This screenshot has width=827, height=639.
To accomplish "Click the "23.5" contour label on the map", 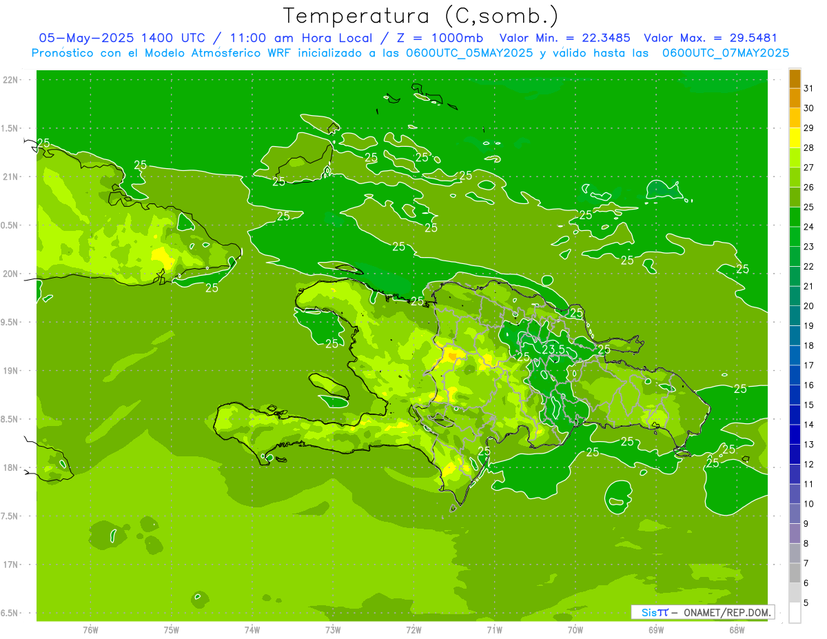I will coord(553,349).
